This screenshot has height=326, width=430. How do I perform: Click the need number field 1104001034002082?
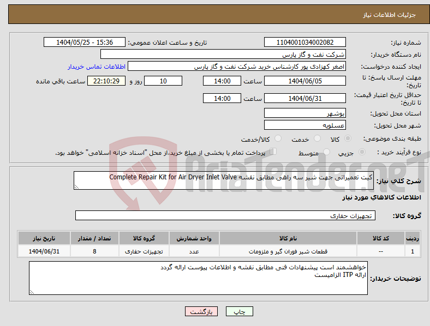pos(304,42)
